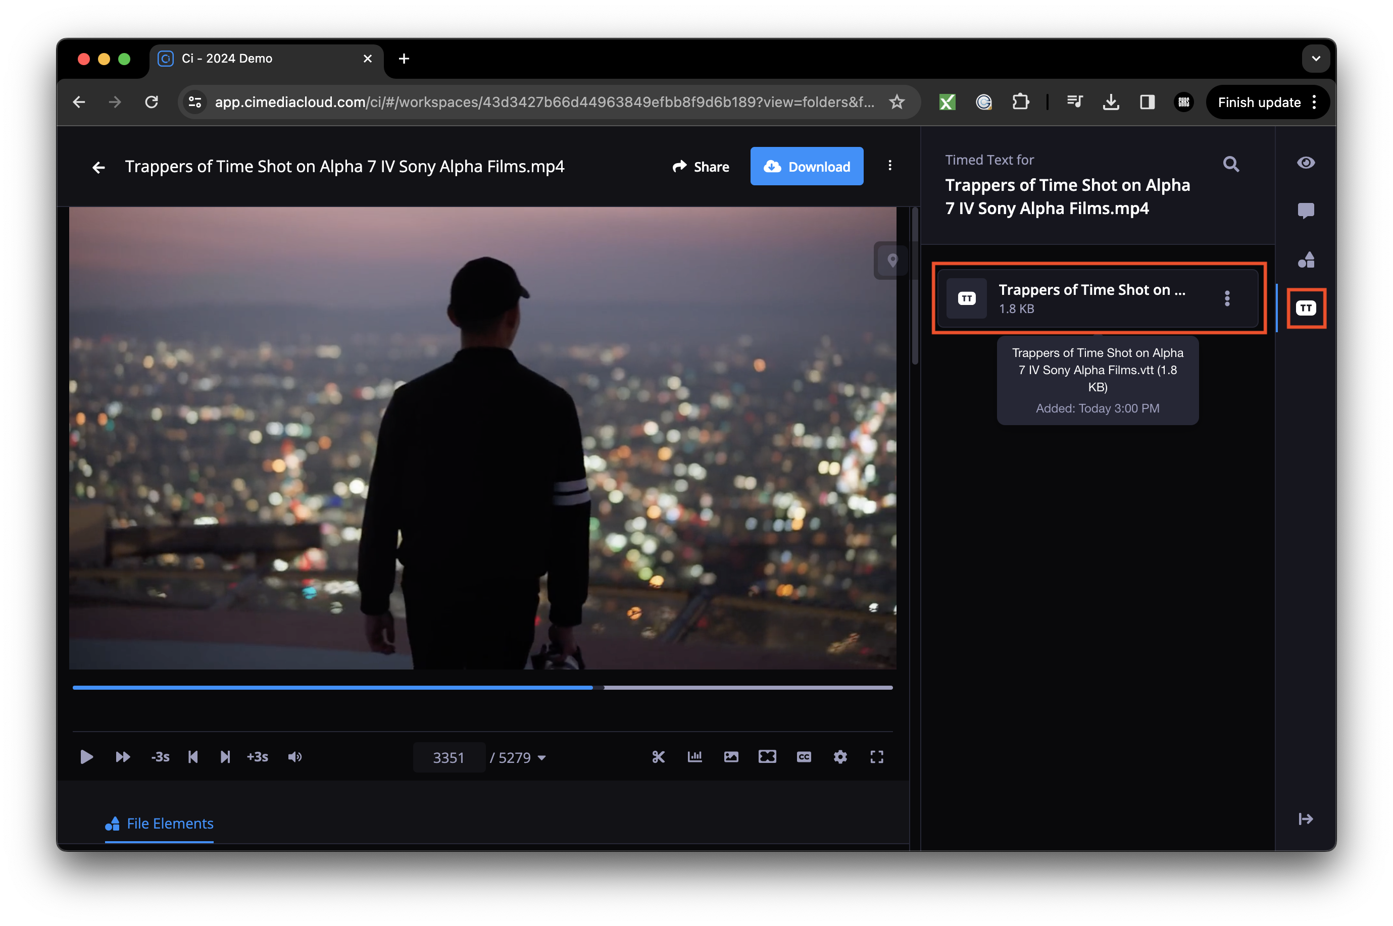Open the thumbnail capture tool

pyautogui.click(x=731, y=756)
